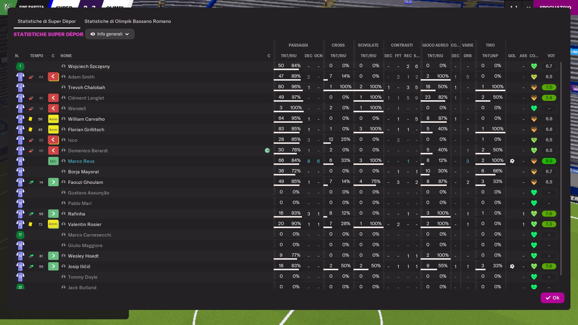578x325 pixels.
Task: Click Rafinha's 7.6 rating badge
Action: point(549,214)
